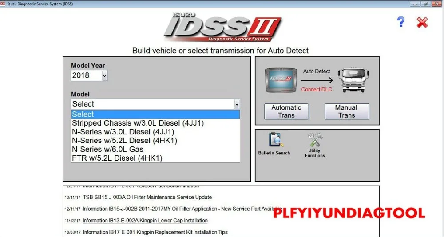The image size is (444, 237).
Task: Click the Manual Trans button
Action: tap(347, 111)
